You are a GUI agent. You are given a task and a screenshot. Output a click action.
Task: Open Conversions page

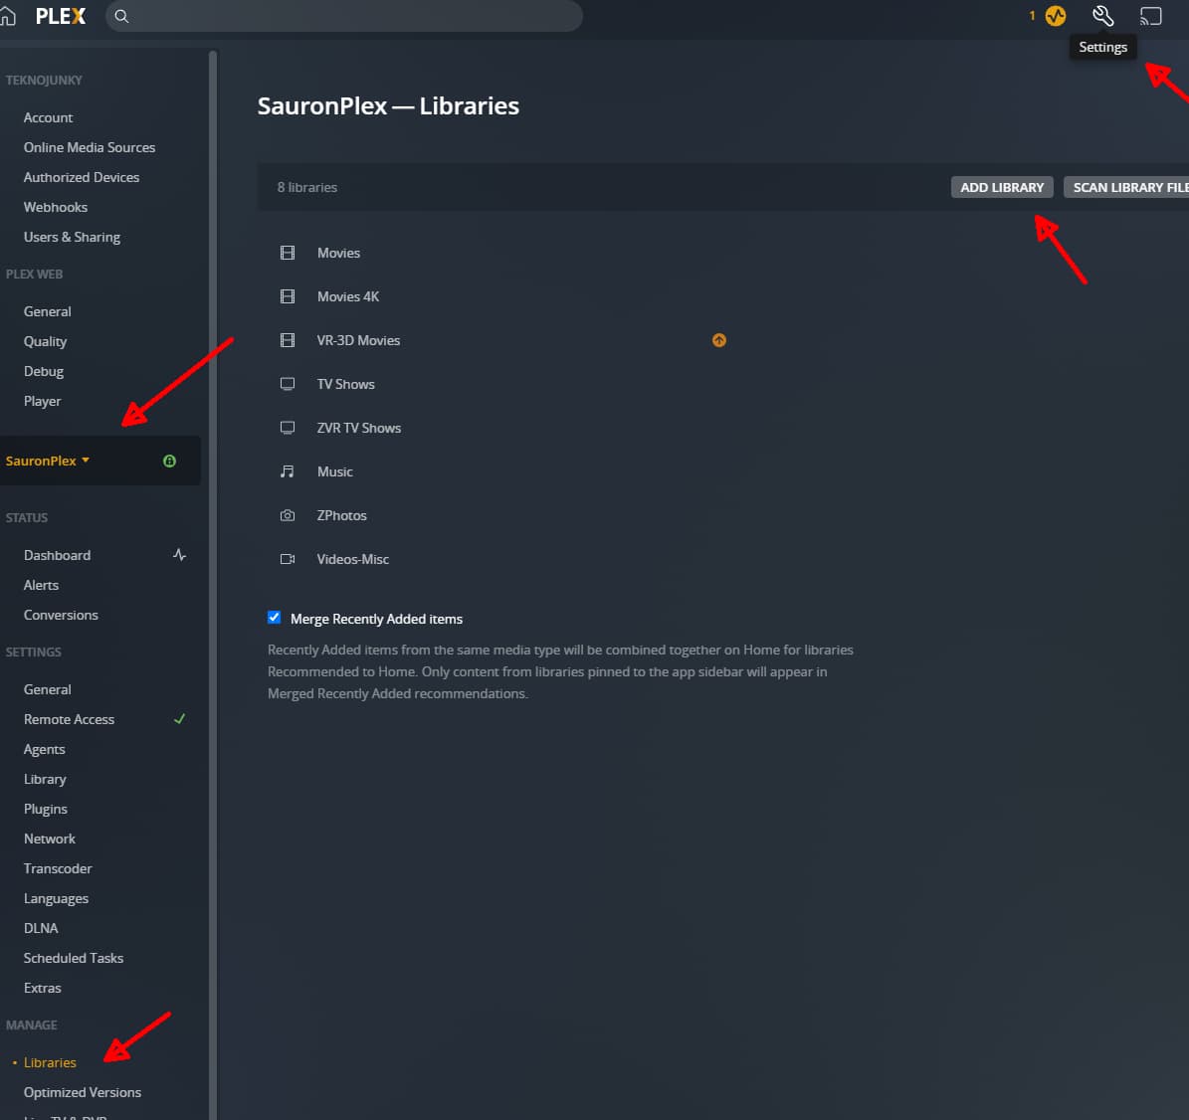click(61, 615)
